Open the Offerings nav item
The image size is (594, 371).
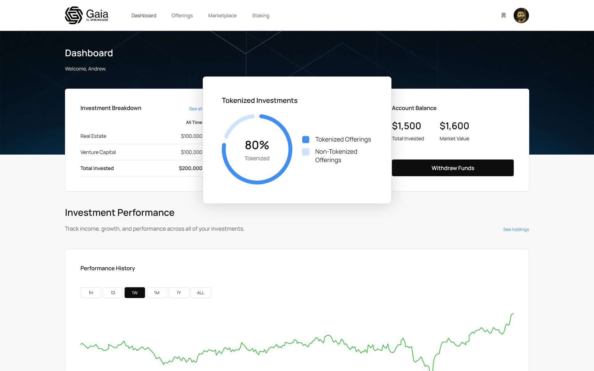(x=182, y=15)
